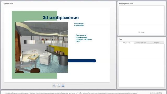
Task: Click the Конференц-связь panel title
Action: click(126, 3)
